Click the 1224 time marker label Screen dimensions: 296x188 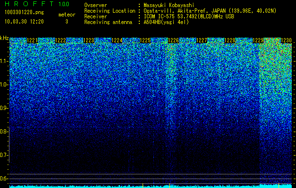pos(117,40)
